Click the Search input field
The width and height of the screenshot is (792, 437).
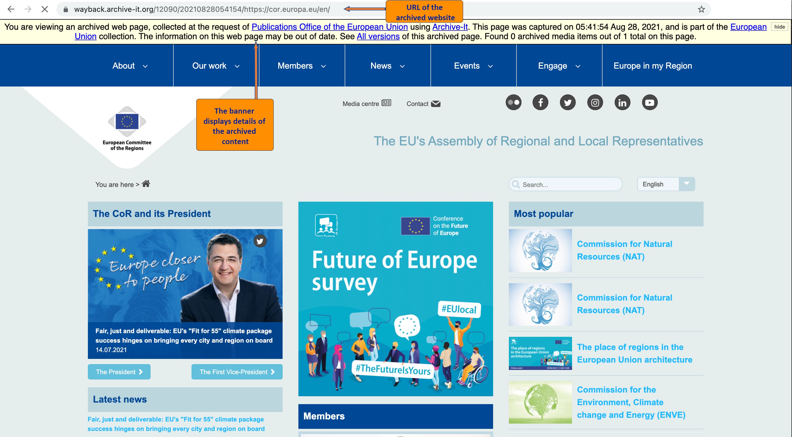[x=569, y=184]
